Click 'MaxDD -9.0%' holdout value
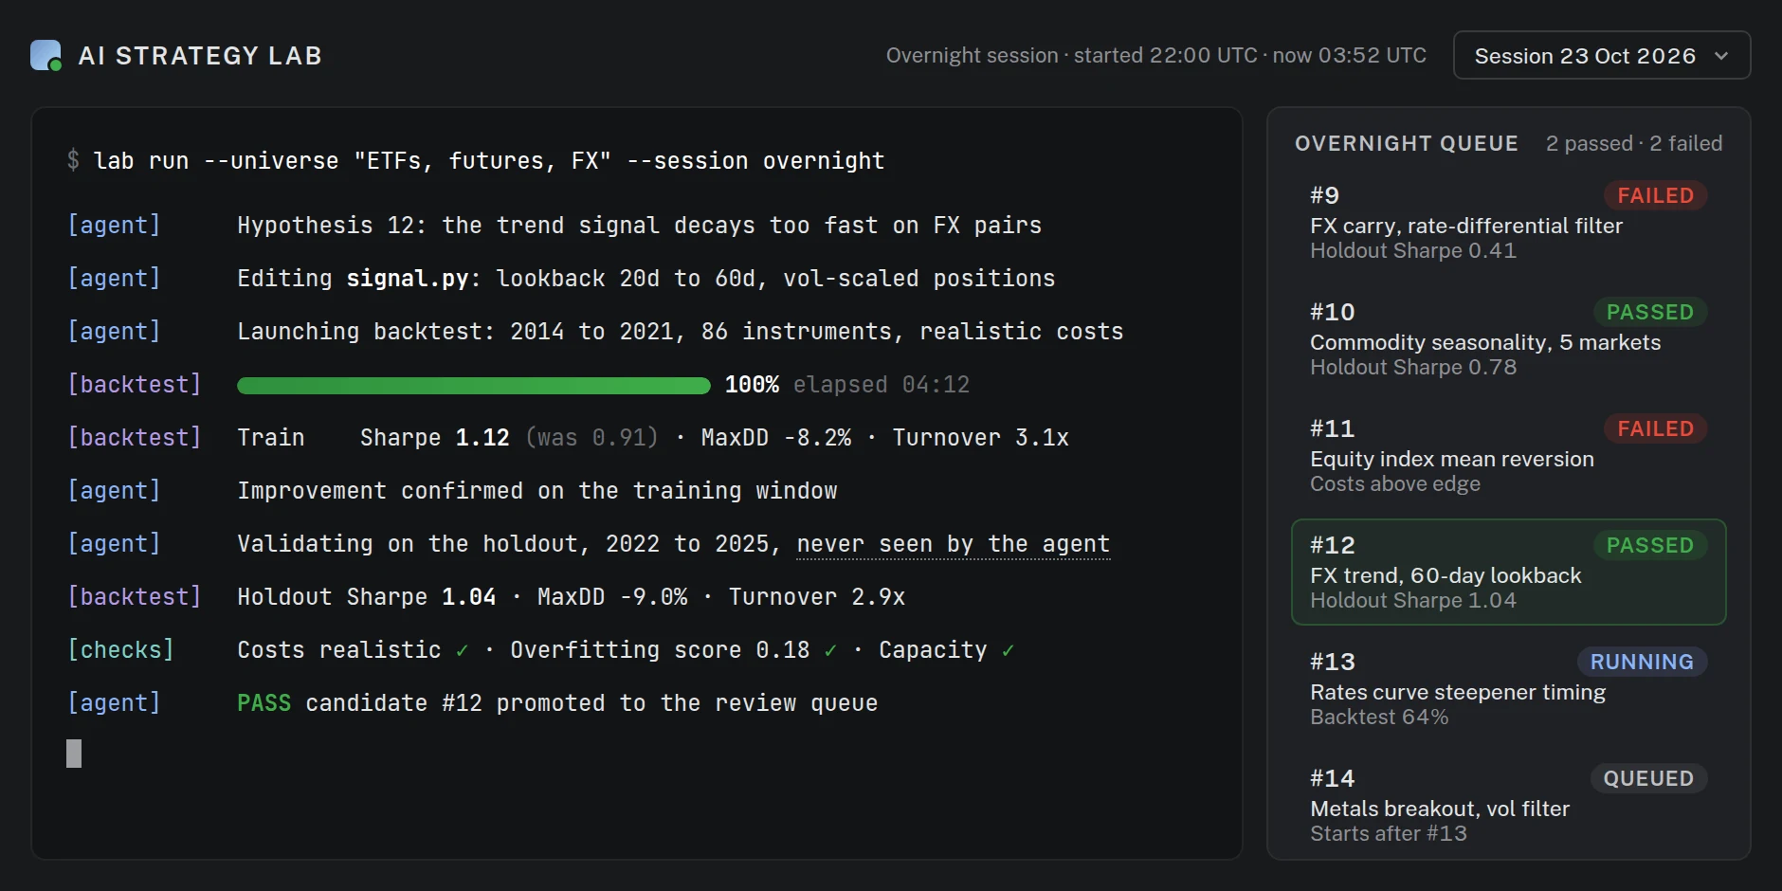 (612, 597)
